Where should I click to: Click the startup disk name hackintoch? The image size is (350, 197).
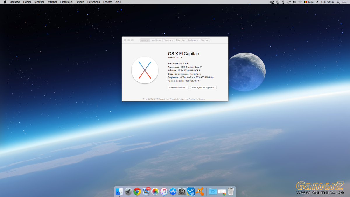click(x=195, y=74)
